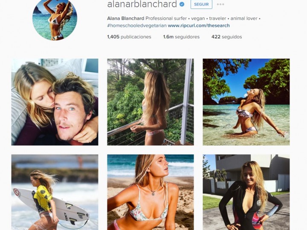The image size is (307, 230).
Task: Click the SEGUIR follow button
Action: (201, 4)
